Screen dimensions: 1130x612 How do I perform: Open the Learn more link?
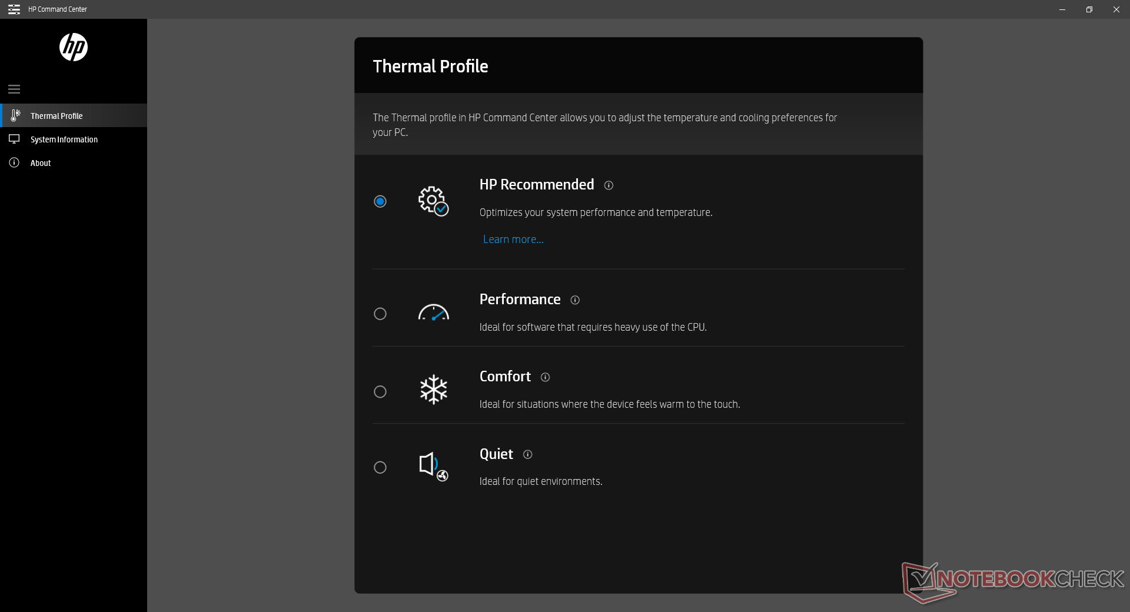pos(513,240)
